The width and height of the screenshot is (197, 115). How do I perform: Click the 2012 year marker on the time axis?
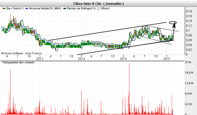click(40, 59)
